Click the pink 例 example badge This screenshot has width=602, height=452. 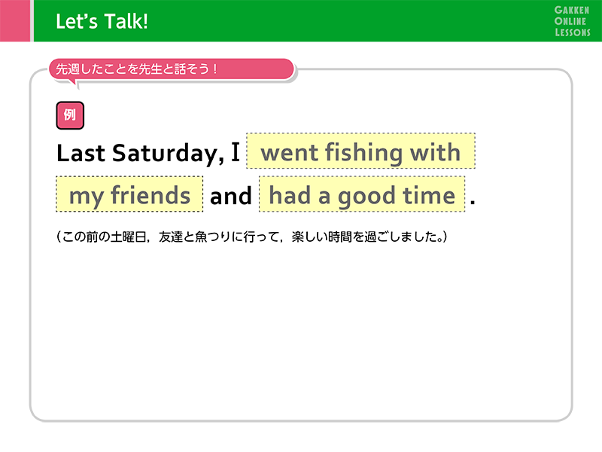click(70, 115)
